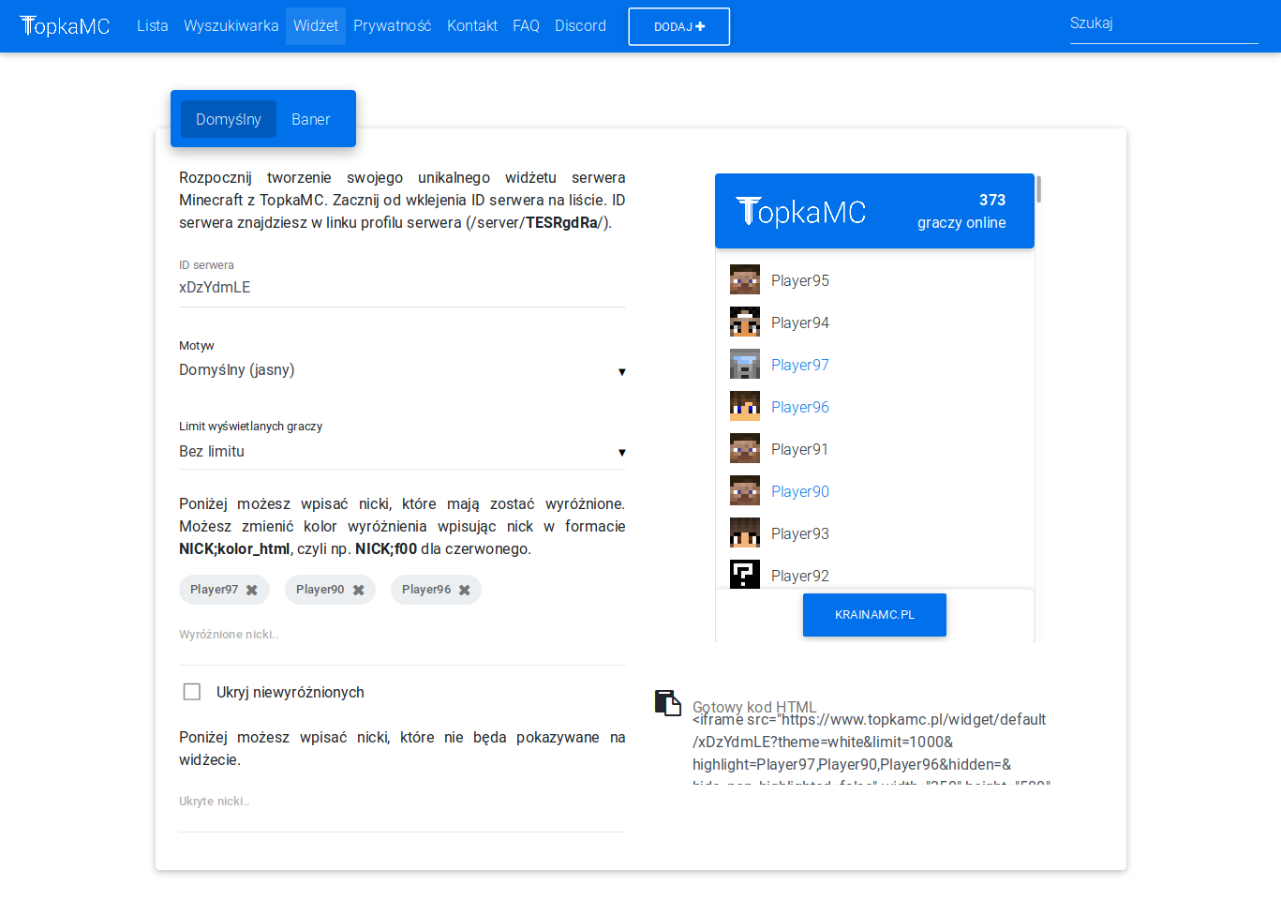Click Player93 avatar head
This screenshot has height=915, width=1281.
click(x=745, y=532)
